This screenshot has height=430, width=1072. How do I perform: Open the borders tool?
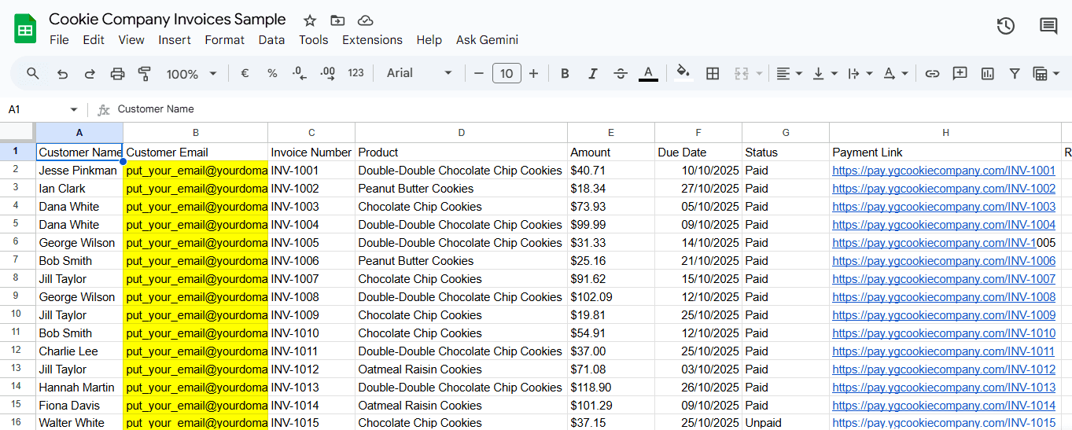(713, 74)
